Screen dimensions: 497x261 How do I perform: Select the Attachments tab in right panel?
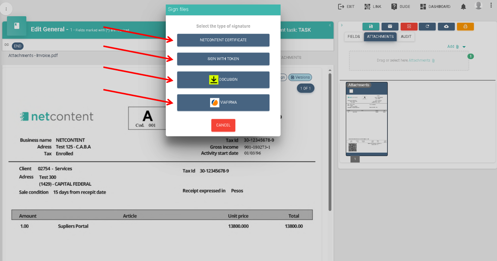point(380,37)
